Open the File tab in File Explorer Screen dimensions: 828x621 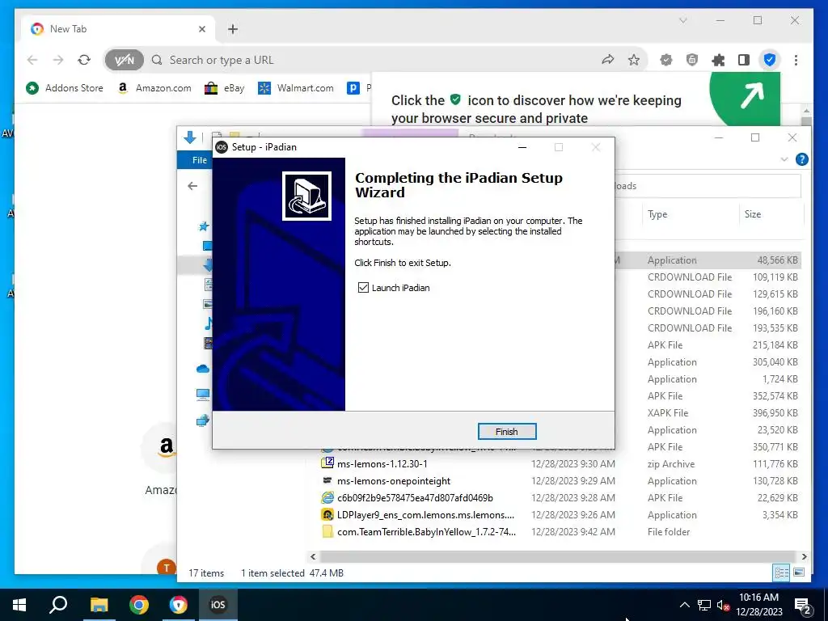tap(200, 160)
